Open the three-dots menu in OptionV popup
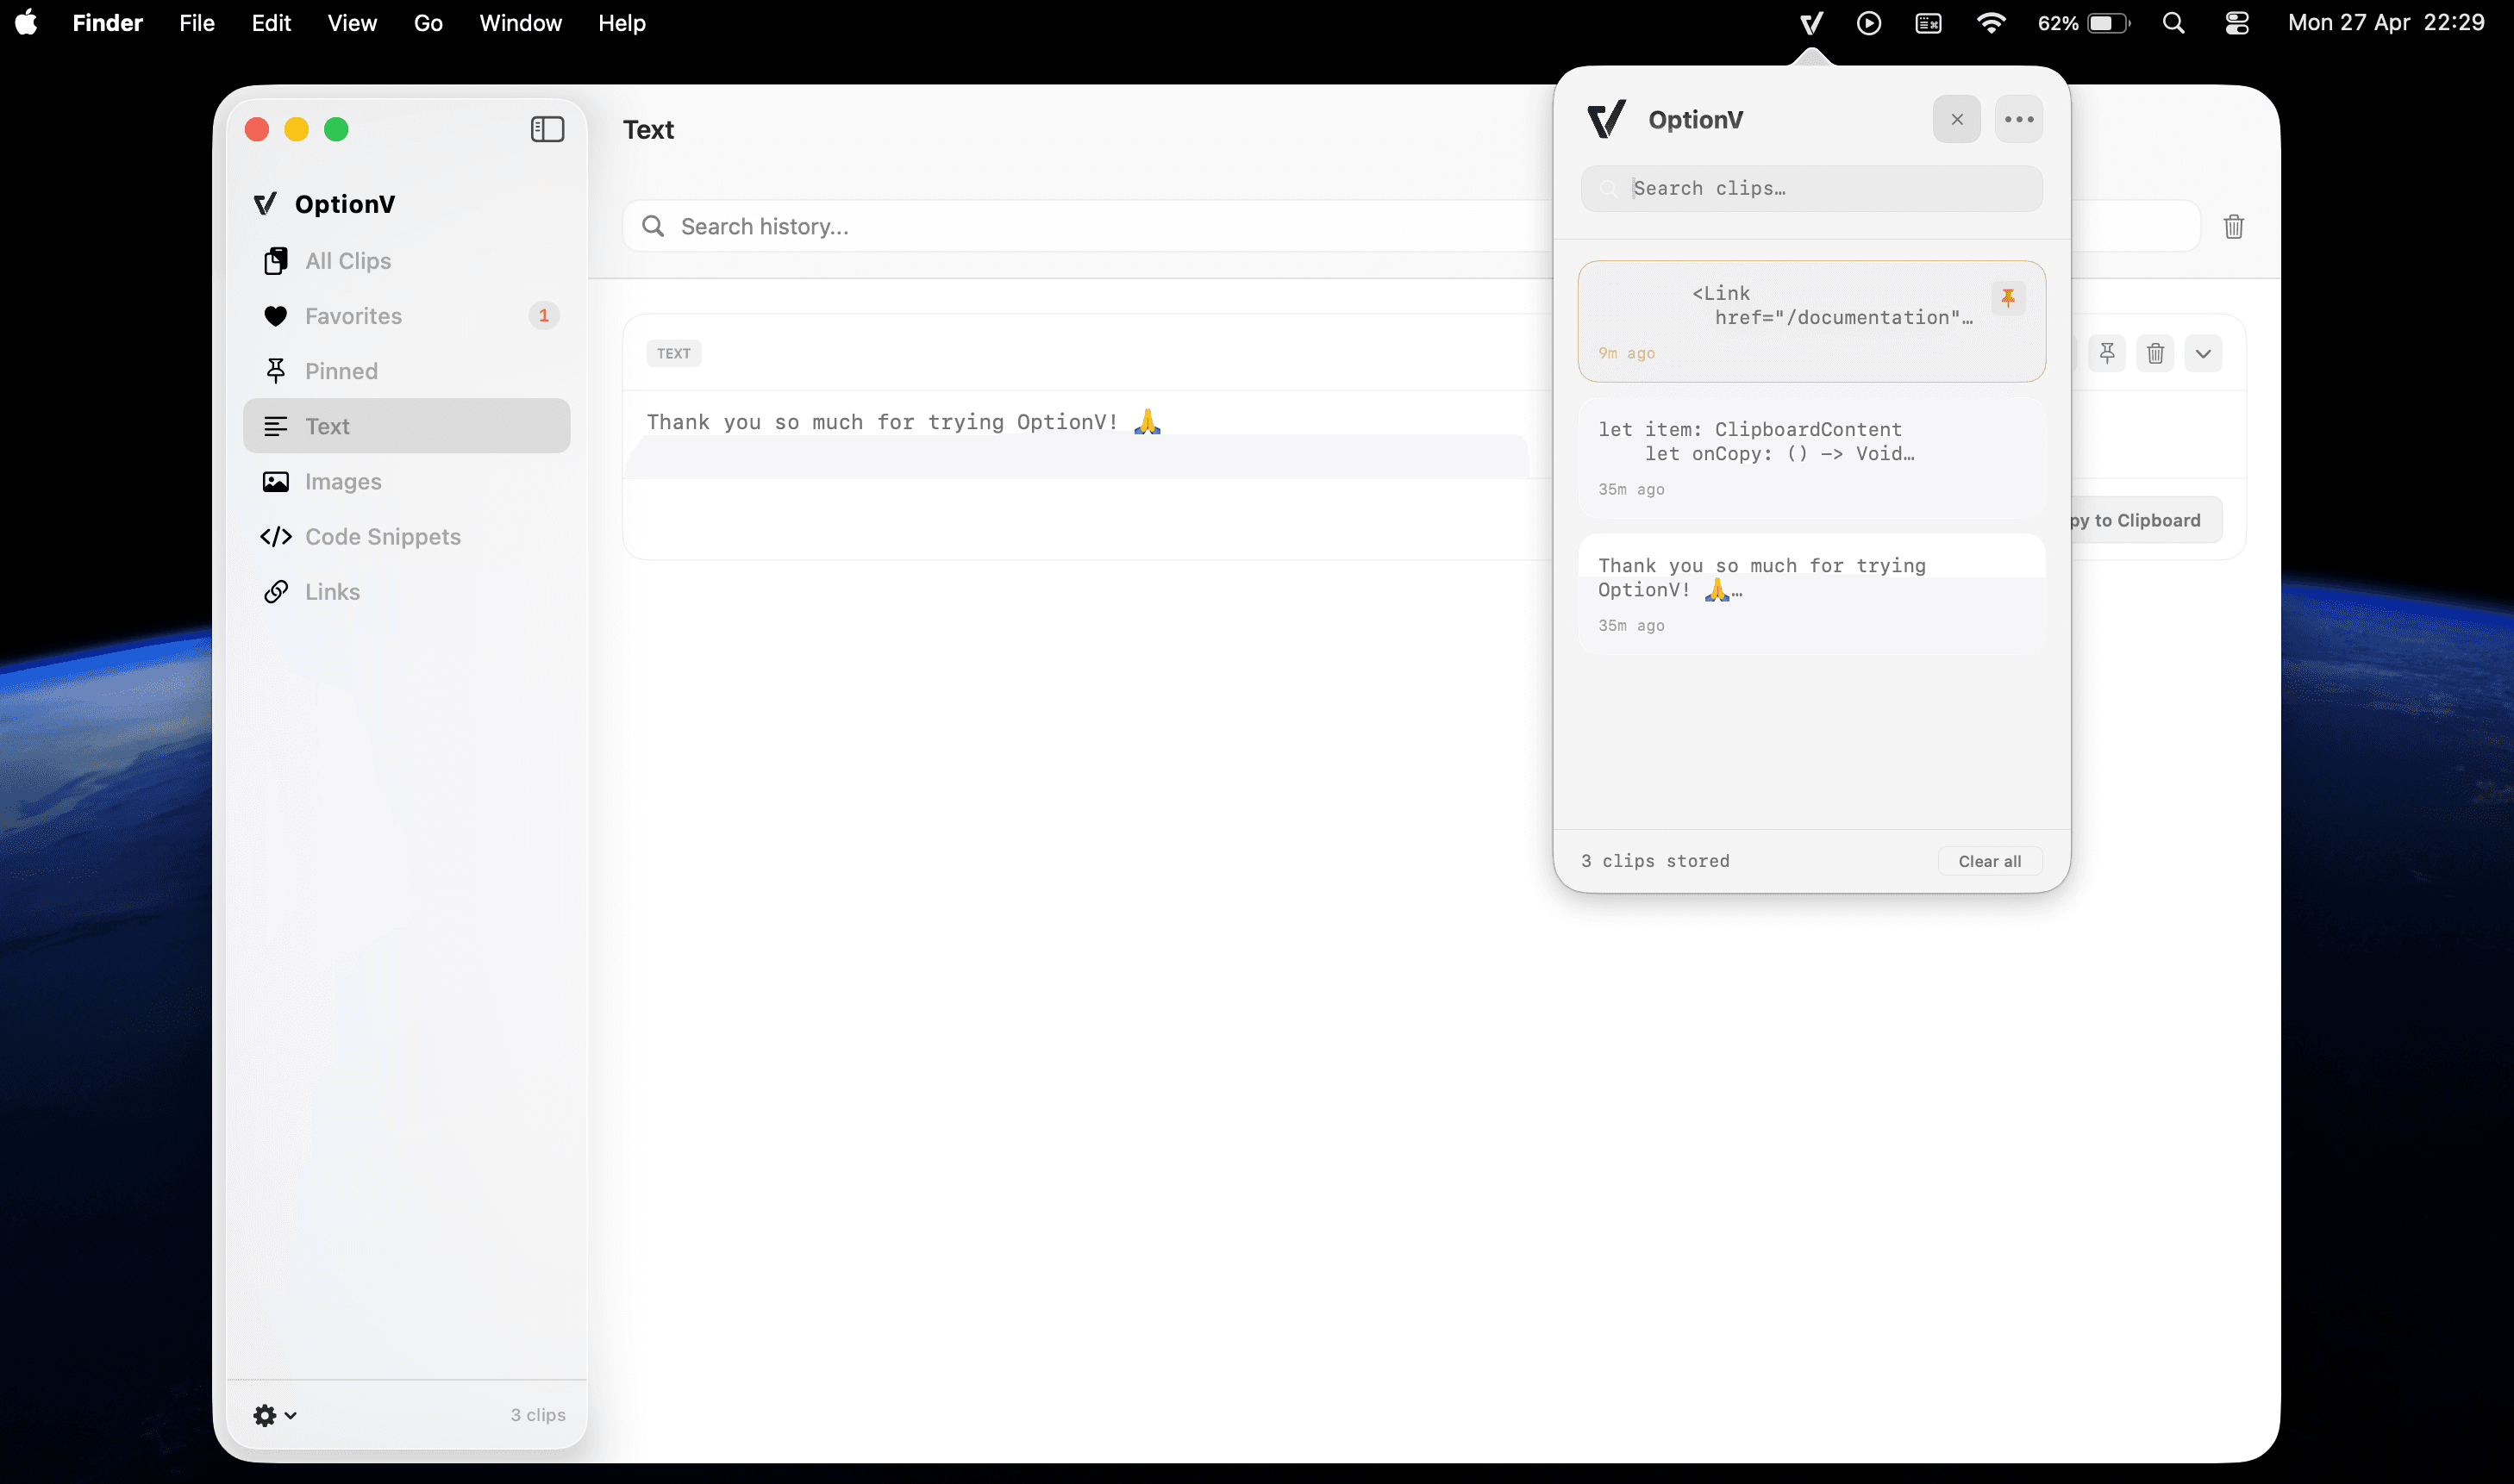 2019,119
